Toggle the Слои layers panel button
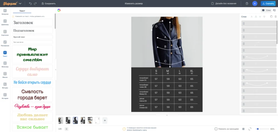This screenshot has height=132, width=278. point(266,10)
